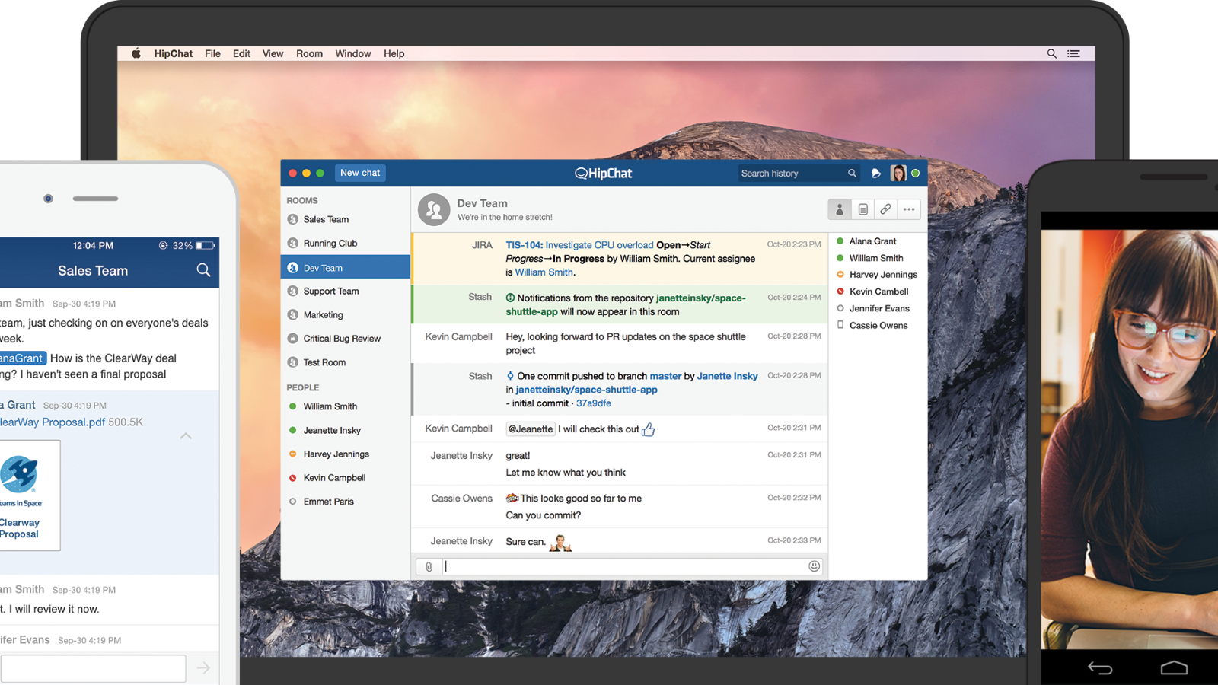This screenshot has height=685, width=1218.
Task: Click the green availability status indicator
Action: coord(916,174)
